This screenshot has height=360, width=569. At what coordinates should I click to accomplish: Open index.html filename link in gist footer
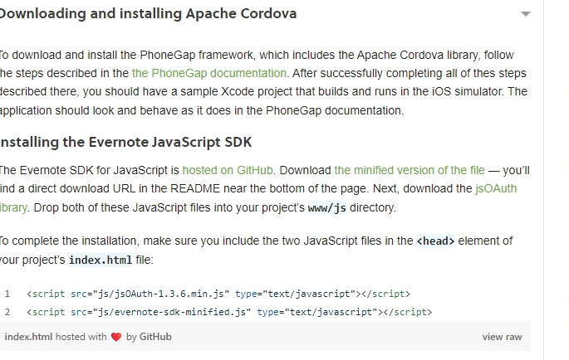(x=28, y=337)
